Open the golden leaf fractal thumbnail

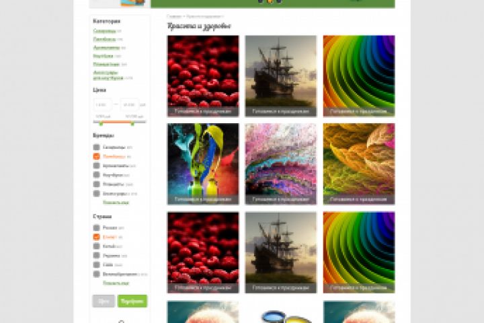coord(359,164)
